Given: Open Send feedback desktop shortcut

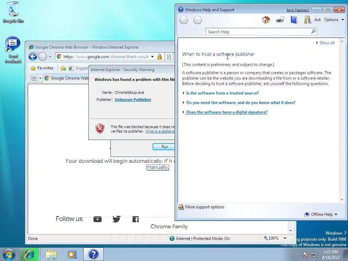Looking at the screenshot, I should (13, 50).
